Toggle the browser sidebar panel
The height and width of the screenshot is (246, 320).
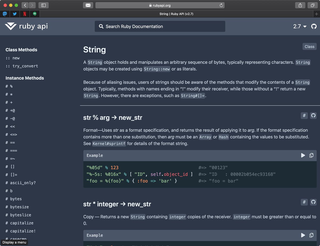click(43, 5)
